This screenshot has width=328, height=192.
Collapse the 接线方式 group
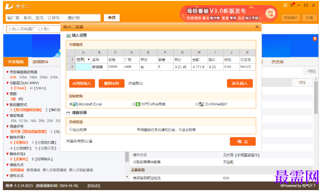point(7,165)
